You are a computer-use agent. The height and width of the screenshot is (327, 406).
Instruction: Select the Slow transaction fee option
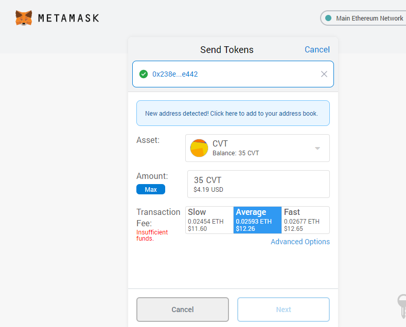[209, 220]
